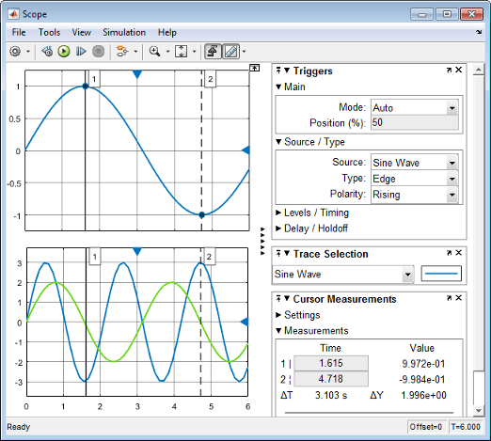Image resolution: width=491 pixels, height=441 pixels.
Task: Open the Tools menu
Action: click(49, 32)
